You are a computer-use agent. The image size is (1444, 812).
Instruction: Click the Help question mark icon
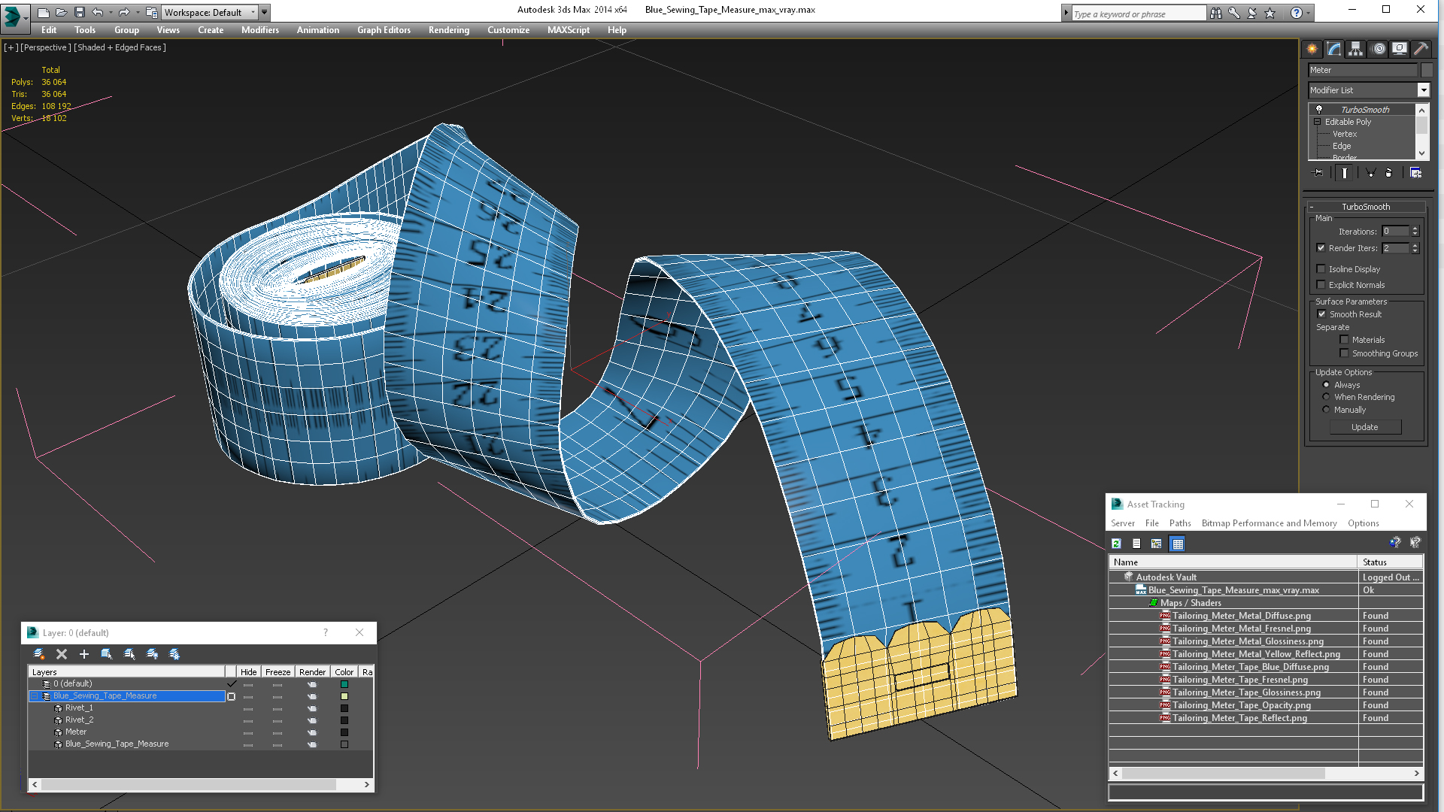click(1296, 13)
